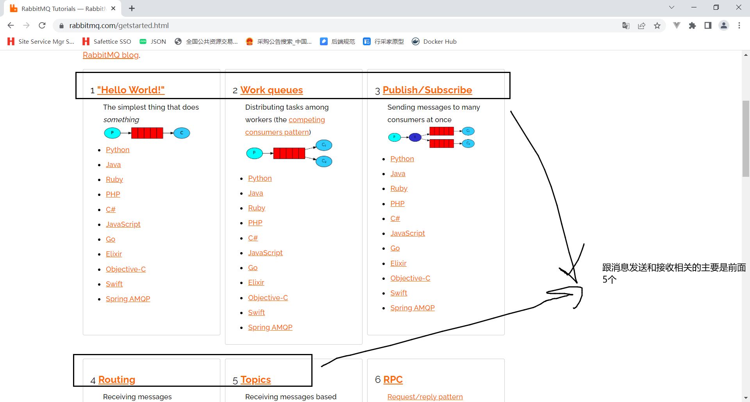Open the 后端规范 bookmark
The image size is (750, 402).
[337, 41]
